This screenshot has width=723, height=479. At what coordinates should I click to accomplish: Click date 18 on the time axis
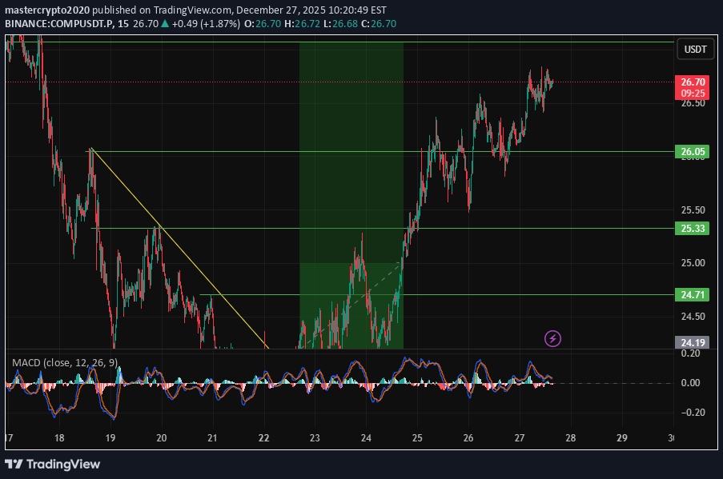59,437
